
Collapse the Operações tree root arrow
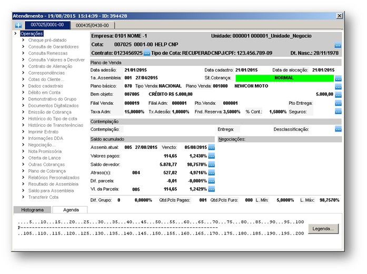15,34
